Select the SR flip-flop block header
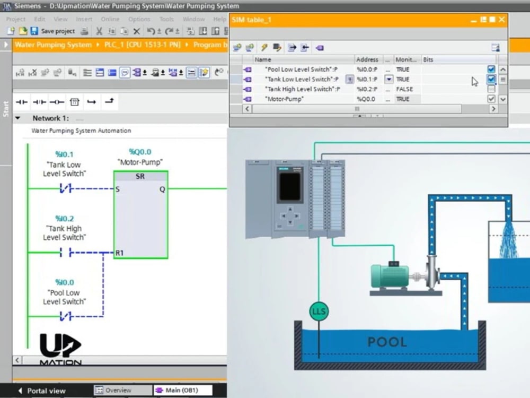The height and width of the screenshot is (398, 530). coord(140,176)
